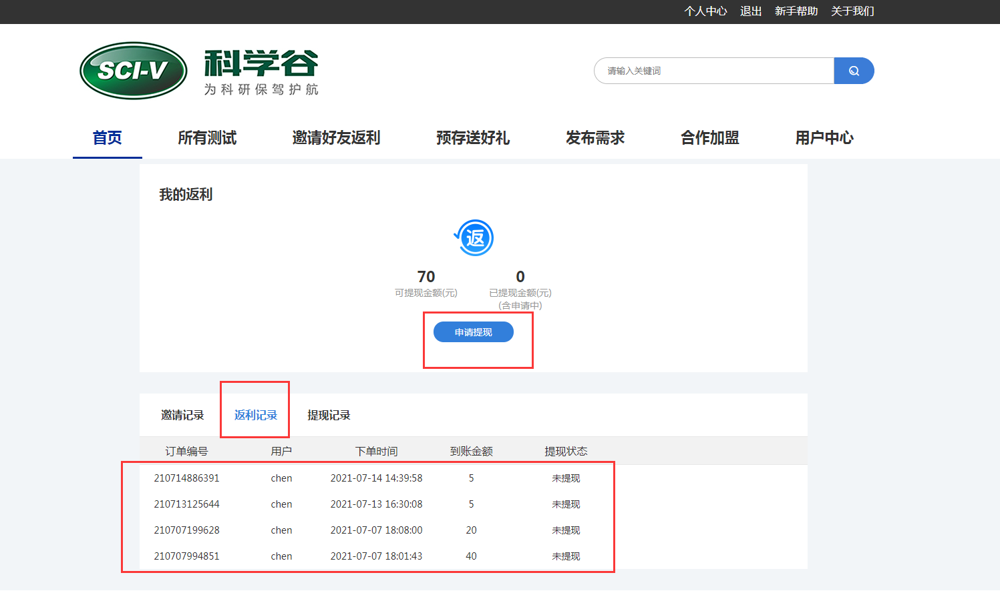Click 退出 to log out

click(751, 11)
